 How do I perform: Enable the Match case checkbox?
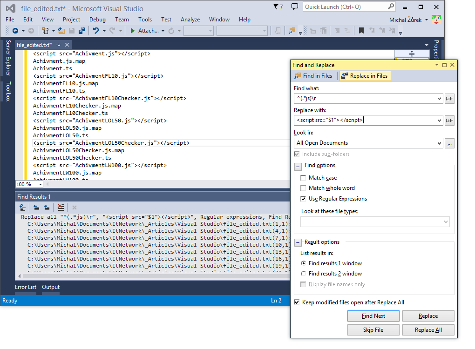pyautogui.click(x=304, y=177)
